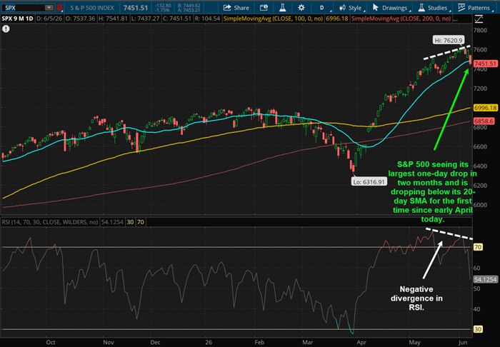Click the Jun label on time axis
Viewport: 500px width, 347px height.
point(463,342)
